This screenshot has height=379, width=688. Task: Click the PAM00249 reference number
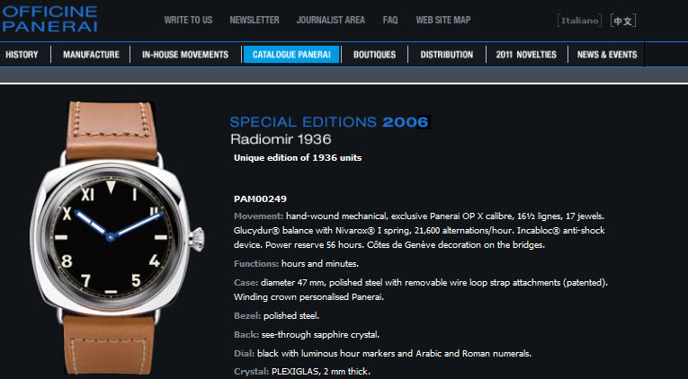click(x=260, y=198)
